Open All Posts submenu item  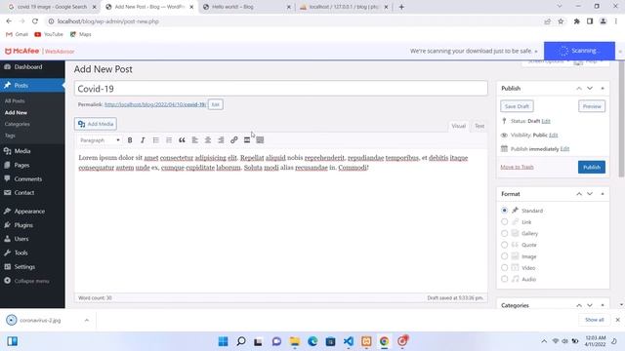pyautogui.click(x=15, y=101)
